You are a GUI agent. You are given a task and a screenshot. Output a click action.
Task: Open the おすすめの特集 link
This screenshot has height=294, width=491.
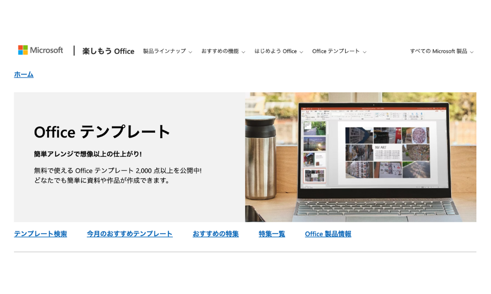point(216,234)
